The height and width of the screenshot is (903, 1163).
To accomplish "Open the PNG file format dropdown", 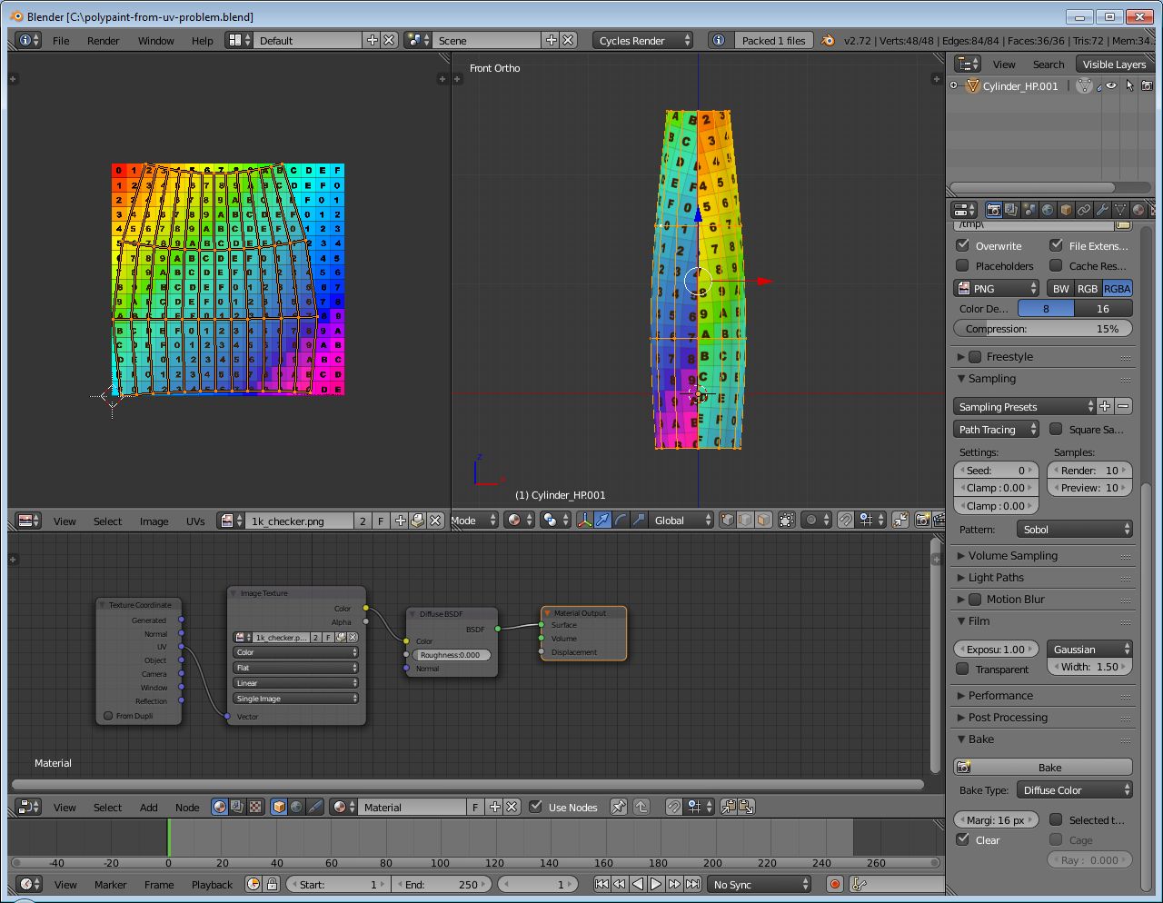I will pos(996,288).
